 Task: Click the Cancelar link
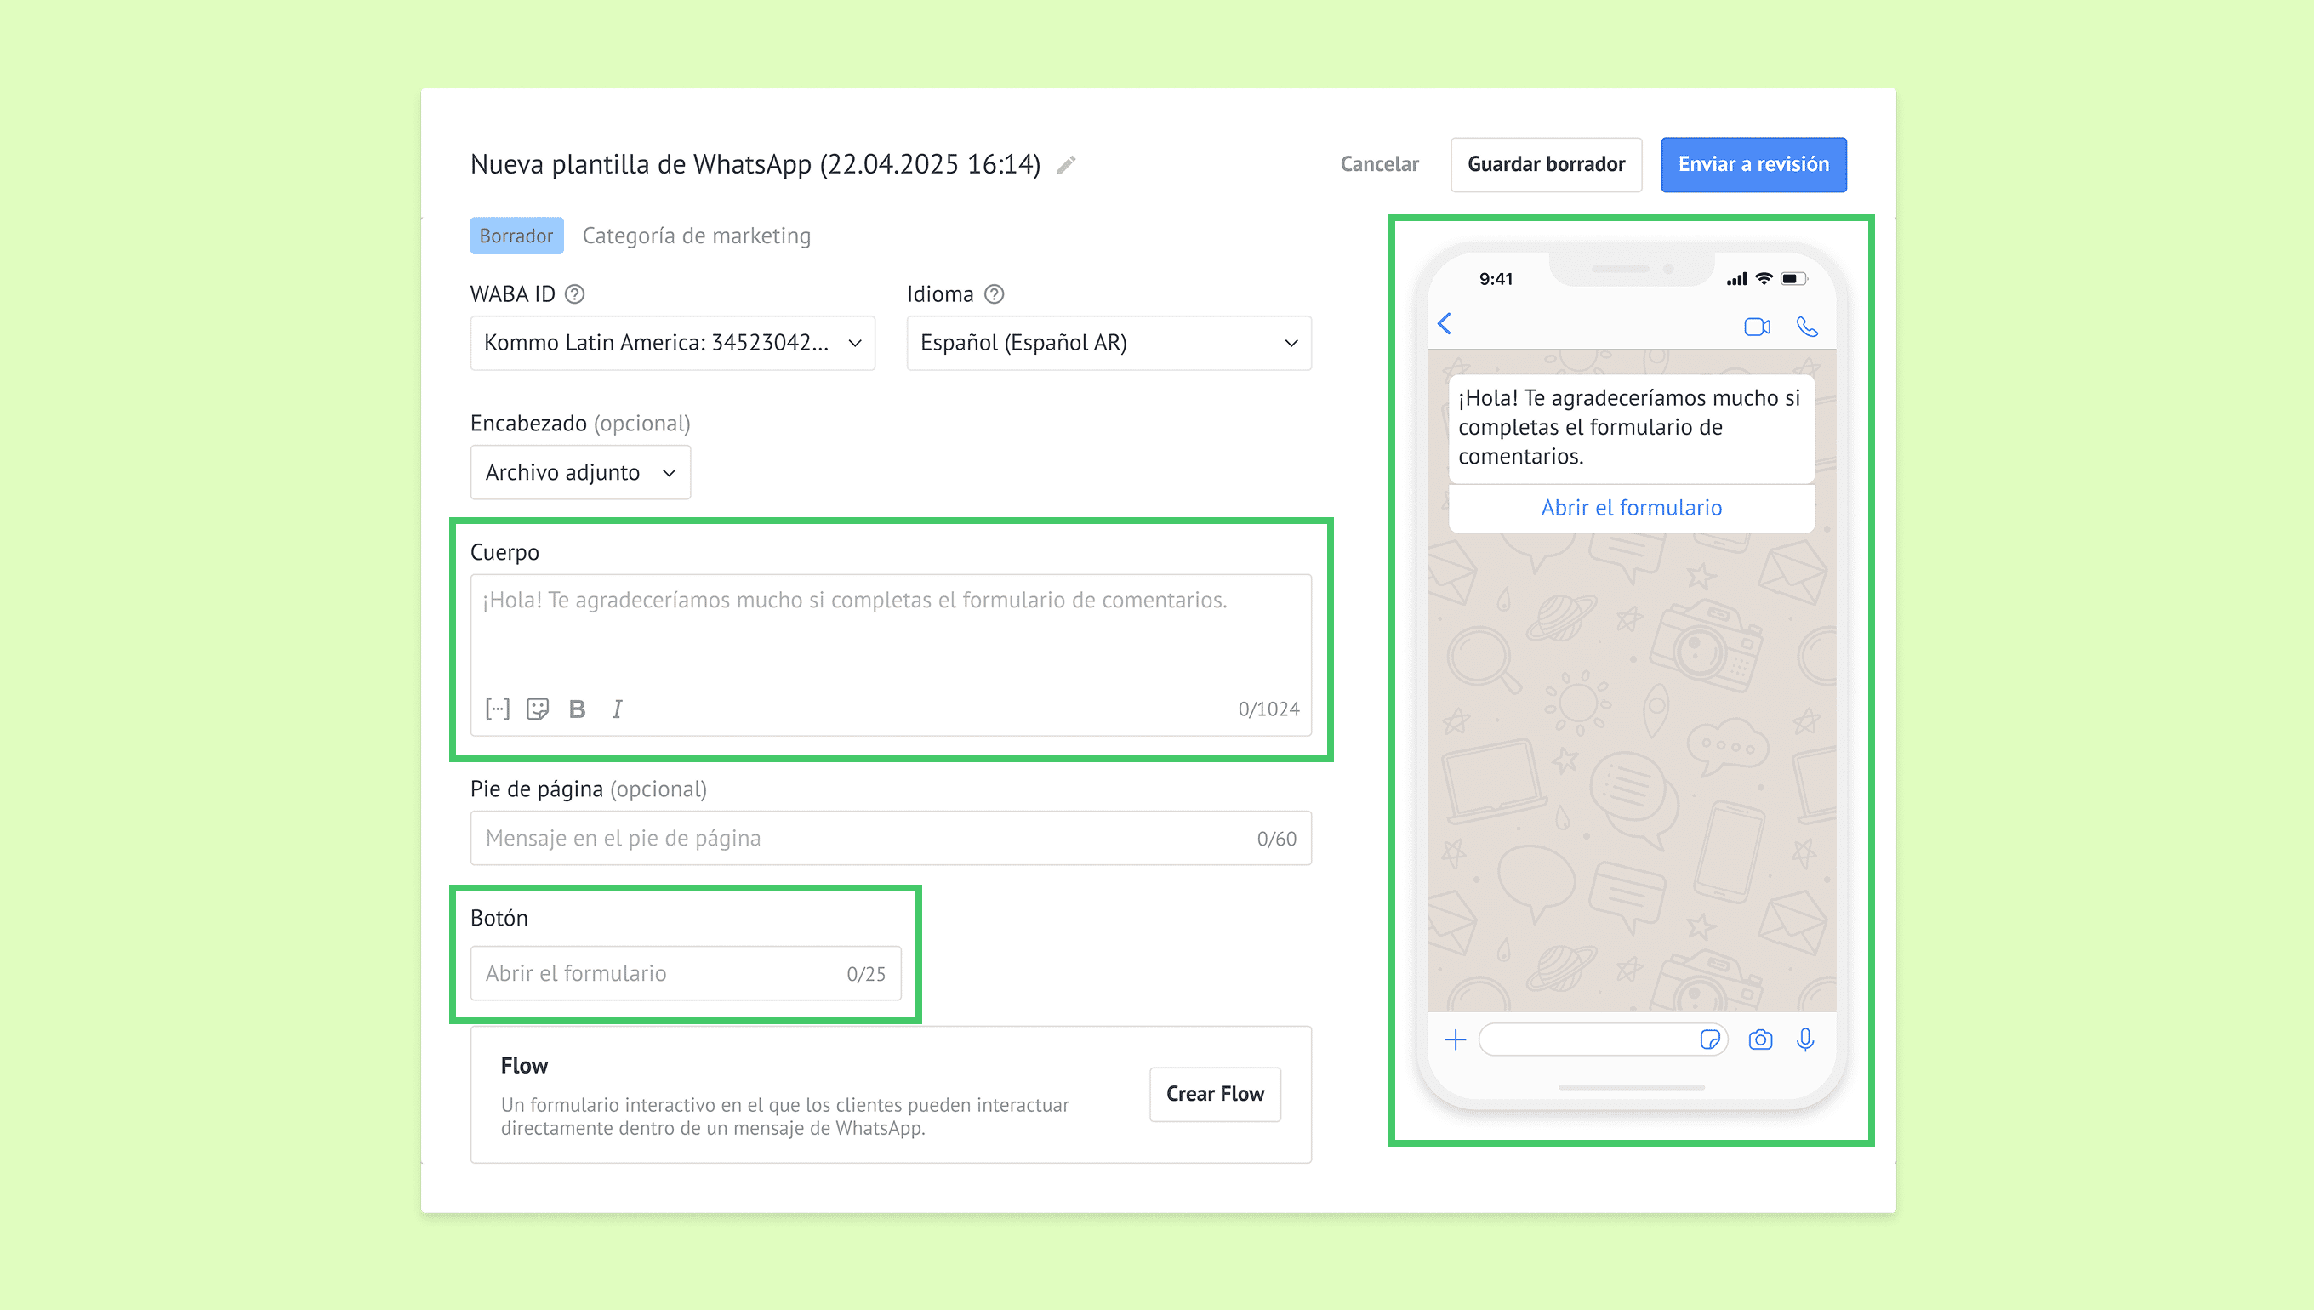(x=1379, y=165)
